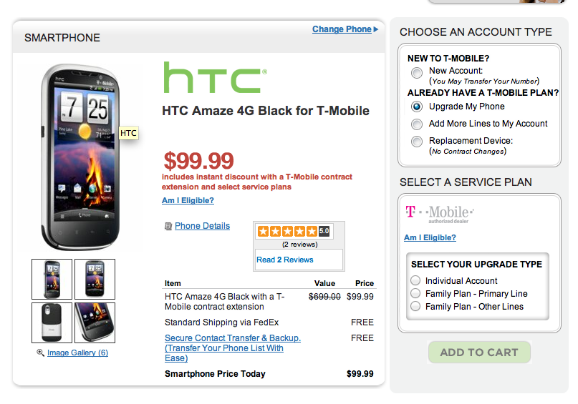Click the HTC brand logo

(x=214, y=78)
